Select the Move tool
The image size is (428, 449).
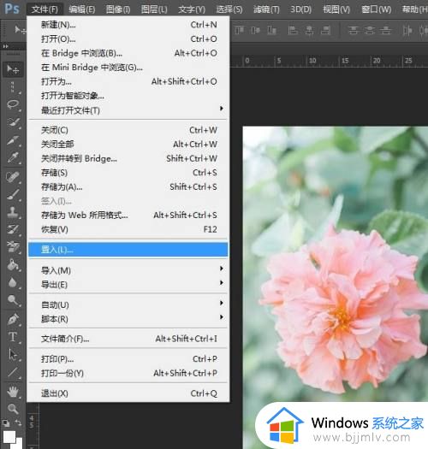pyautogui.click(x=13, y=69)
